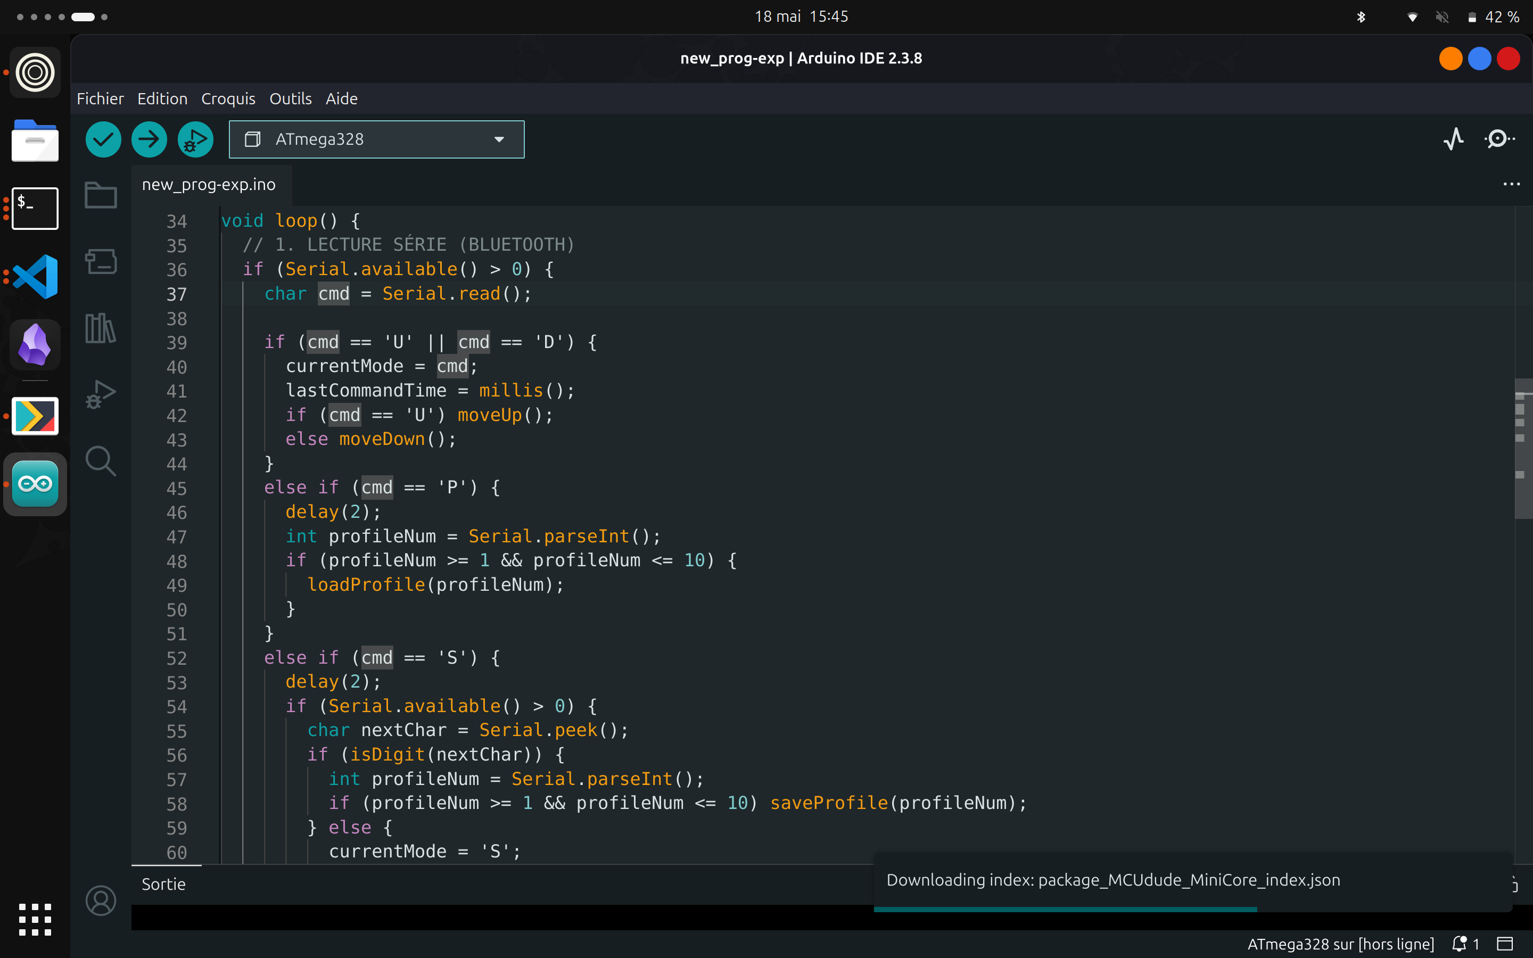This screenshot has height=958, width=1533.
Task: Open the Outils menu
Action: (290, 98)
